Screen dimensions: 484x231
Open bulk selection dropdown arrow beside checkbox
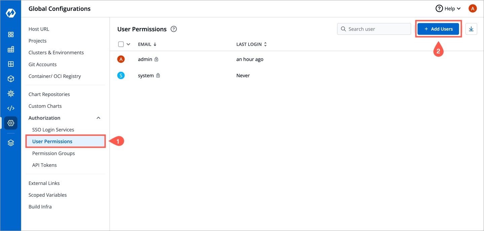click(x=128, y=44)
